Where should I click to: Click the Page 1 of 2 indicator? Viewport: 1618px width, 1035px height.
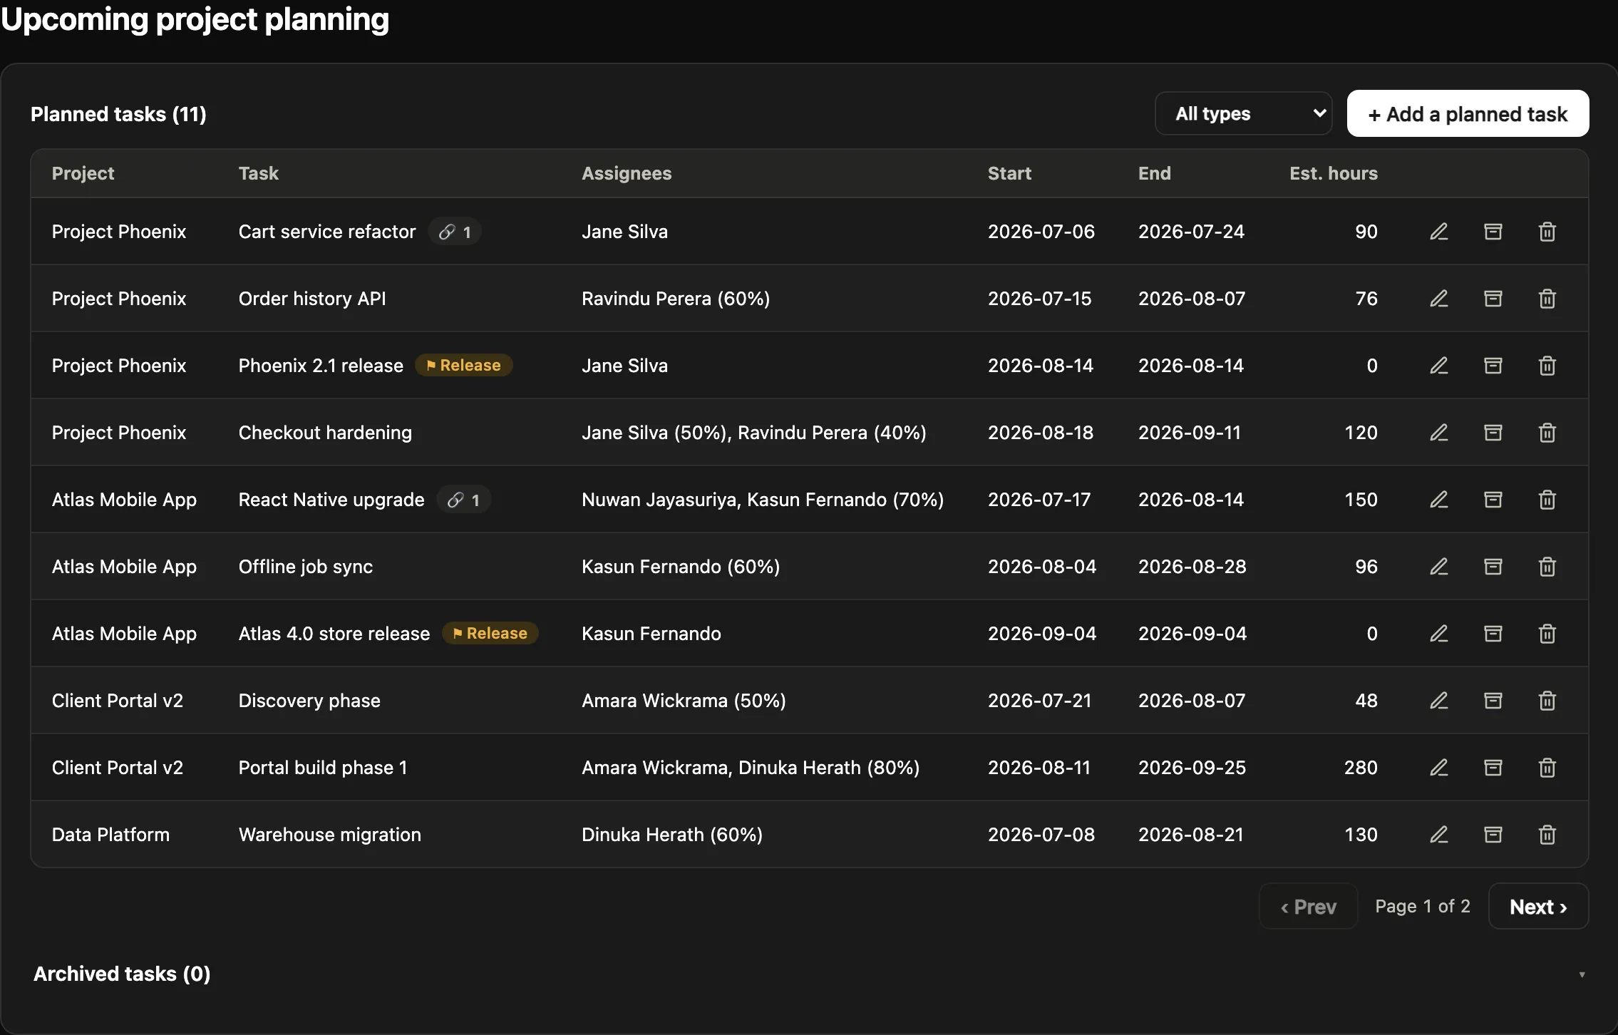click(1423, 906)
